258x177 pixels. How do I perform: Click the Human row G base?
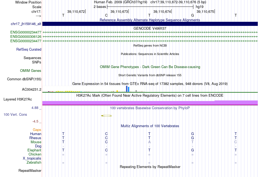click(x=193, y=134)
